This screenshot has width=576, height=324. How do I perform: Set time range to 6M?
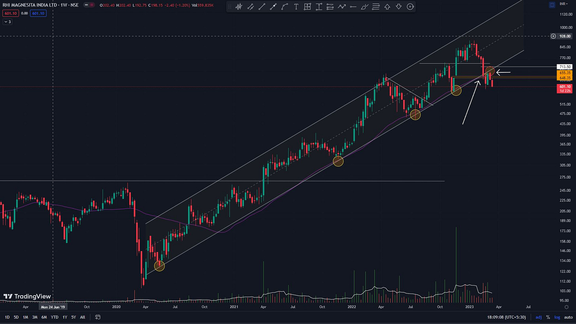pyautogui.click(x=44, y=317)
